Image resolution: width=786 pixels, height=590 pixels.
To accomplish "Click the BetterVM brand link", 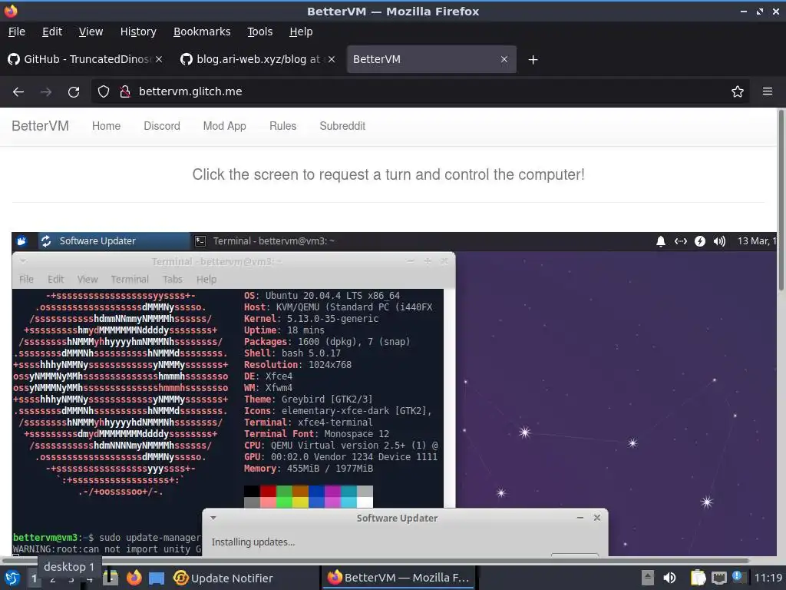I will click(40, 126).
